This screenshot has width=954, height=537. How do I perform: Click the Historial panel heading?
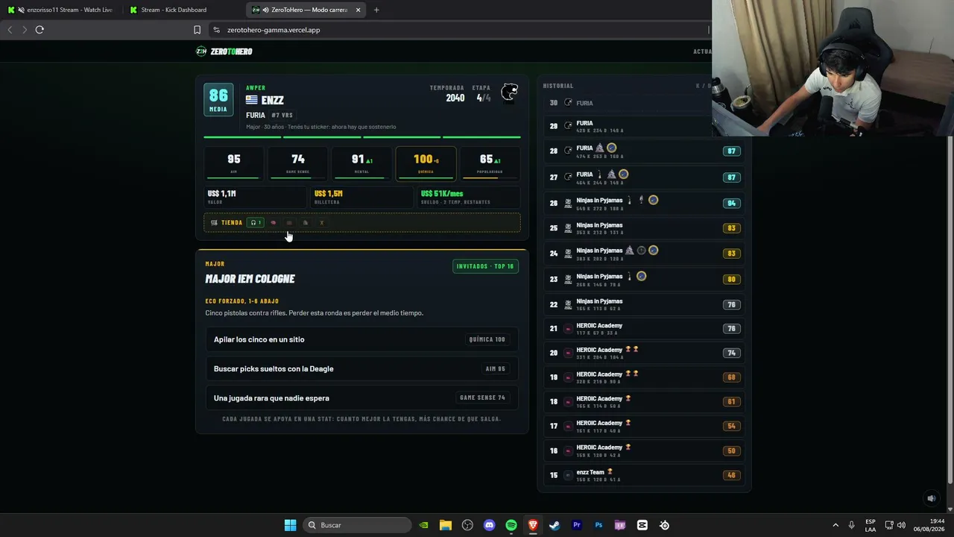[x=558, y=86]
